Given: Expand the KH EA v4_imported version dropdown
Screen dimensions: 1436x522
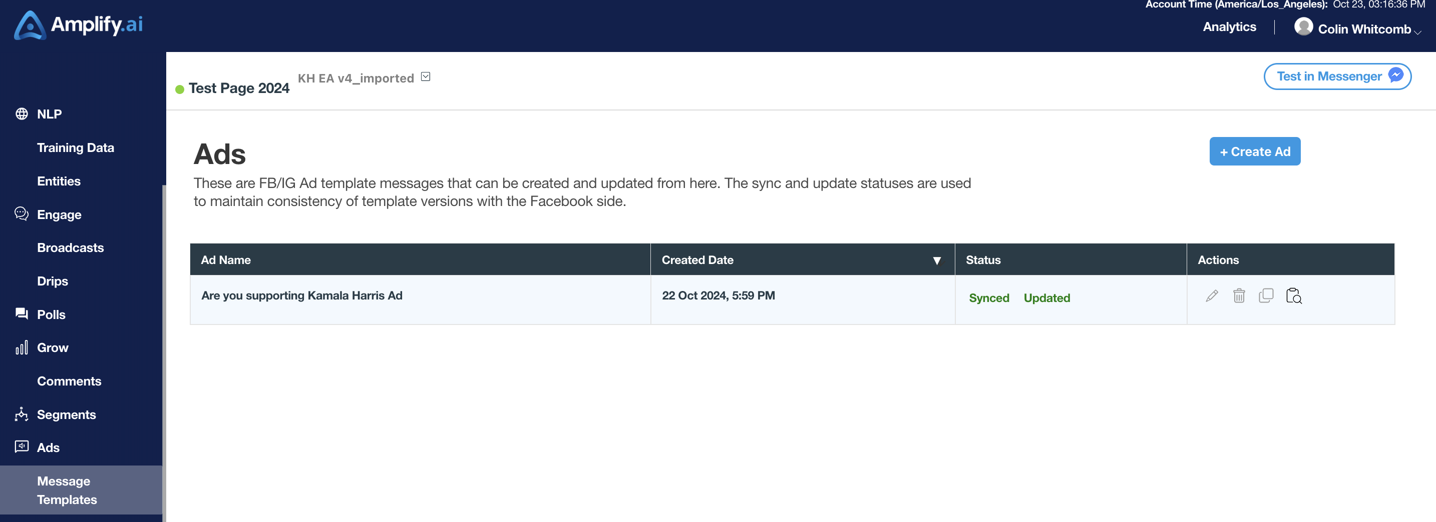Looking at the screenshot, I should coord(425,77).
